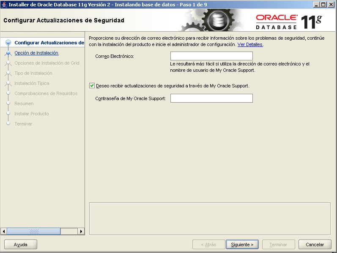Uncheck Deseo recibir actualizaciones de seguridad checkbox
Viewport: 337px width, 253px height.
pos(92,86)
